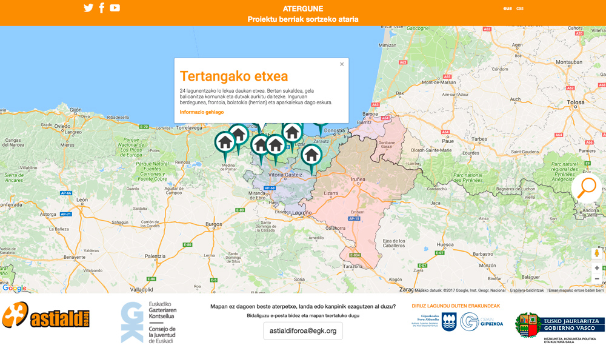Click the Orain Gipuzkoa logo
This screenshot has width=606, height=345.
(482, 322)
